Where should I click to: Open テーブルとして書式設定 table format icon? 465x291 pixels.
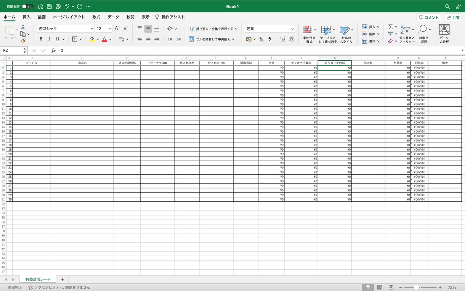click(328, 34)
